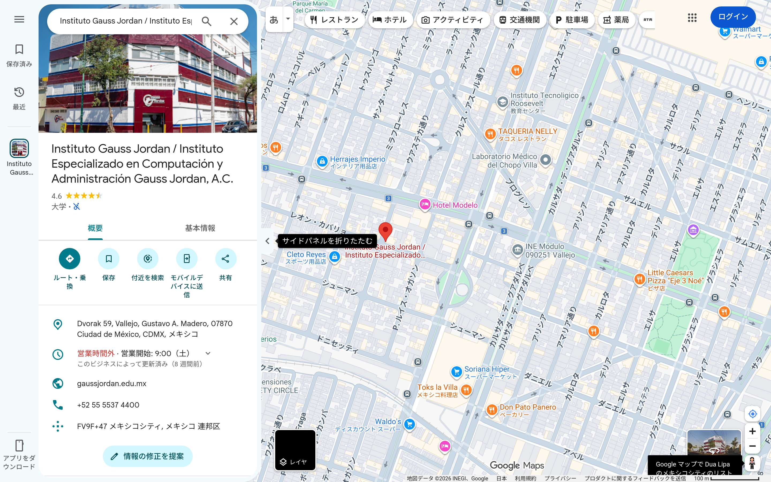Image resolution: width=771 pixels, height=482 pixels.
Task: Switch to the 概要 tab
Action: point(95,228)
